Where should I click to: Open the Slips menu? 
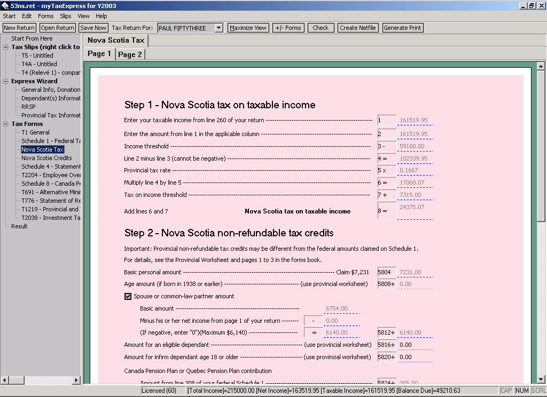pos(65,16)
